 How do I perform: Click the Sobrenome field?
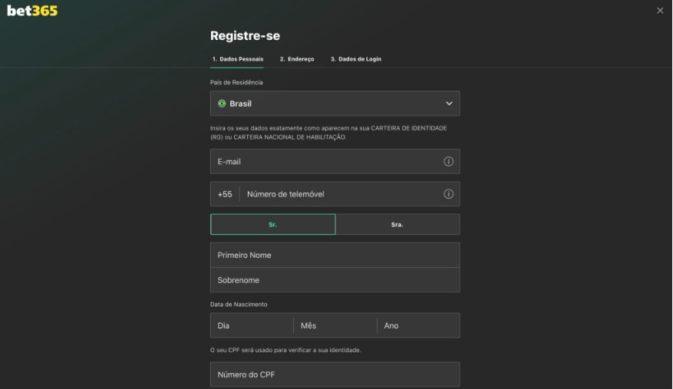pyautogui.click(x=335, y=280)
